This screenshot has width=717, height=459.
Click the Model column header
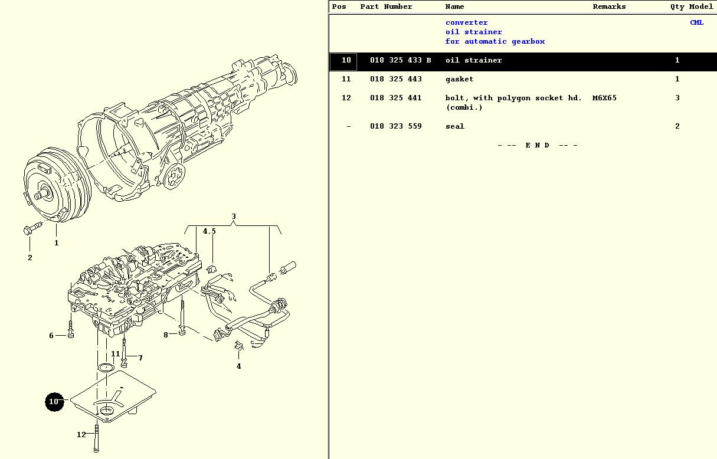point(701,6)
